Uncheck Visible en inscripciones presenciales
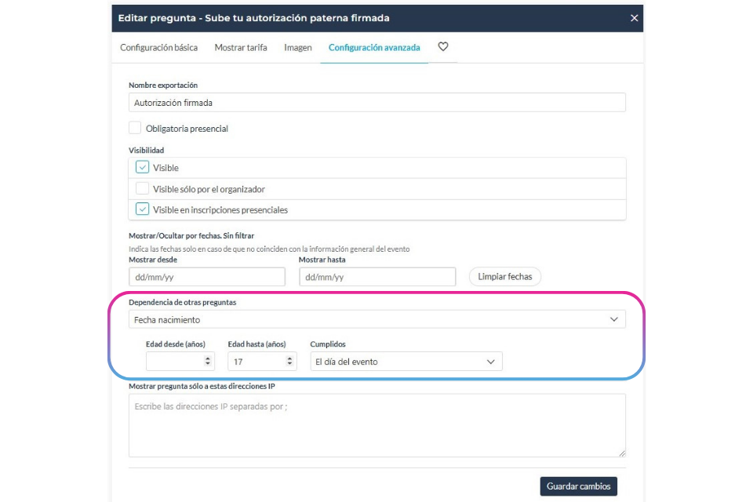Viewport: 753px width, 502px height. pos(142,209)
